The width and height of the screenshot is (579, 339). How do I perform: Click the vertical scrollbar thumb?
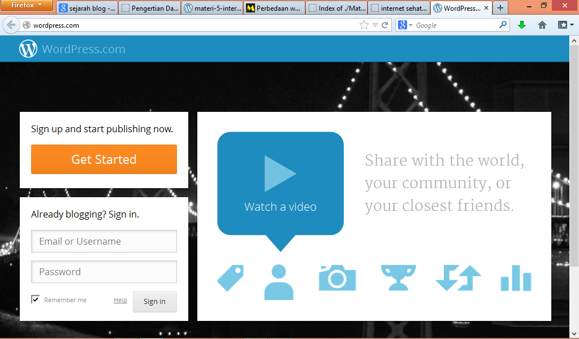pos(574,156)
